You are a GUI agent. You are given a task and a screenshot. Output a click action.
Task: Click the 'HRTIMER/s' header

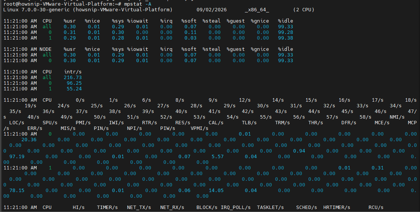[337, 207]
